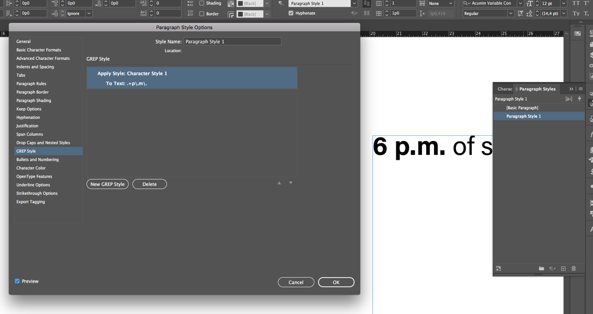Click the Create New Style plus icon

(563, 269)
